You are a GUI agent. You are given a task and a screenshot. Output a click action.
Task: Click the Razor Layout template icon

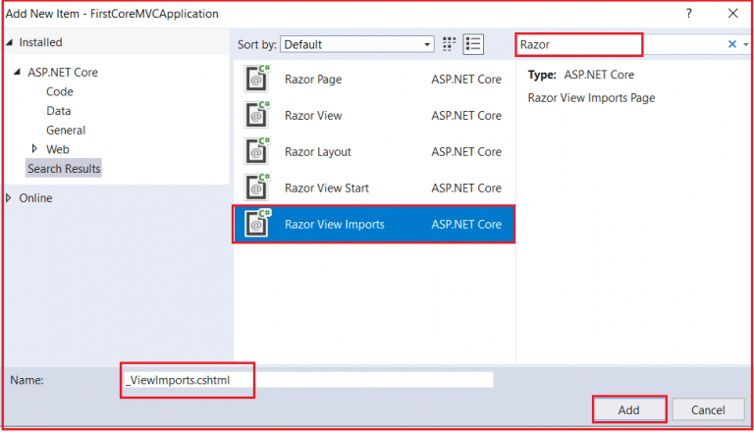pyautogui.click(x=257, y=152)
